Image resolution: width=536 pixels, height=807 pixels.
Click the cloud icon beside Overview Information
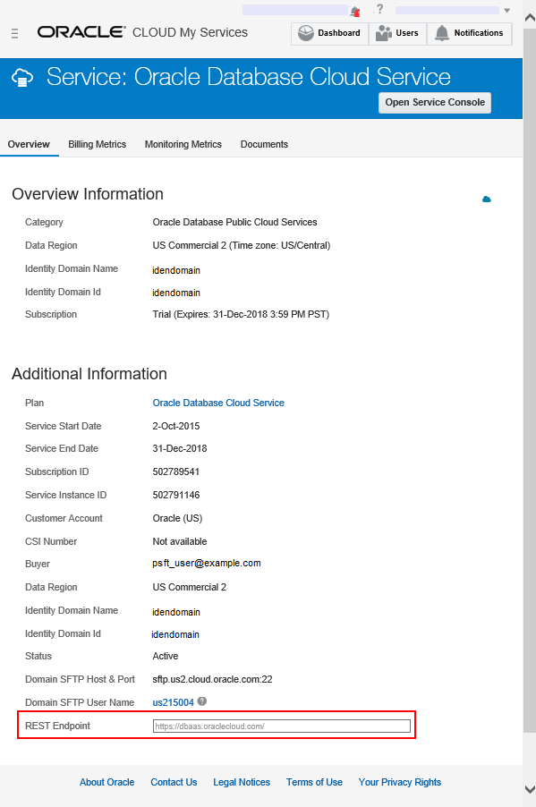pos(486,199)
